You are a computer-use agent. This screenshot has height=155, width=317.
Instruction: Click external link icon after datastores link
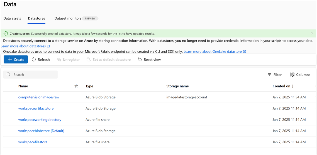(x=48, y=46)
